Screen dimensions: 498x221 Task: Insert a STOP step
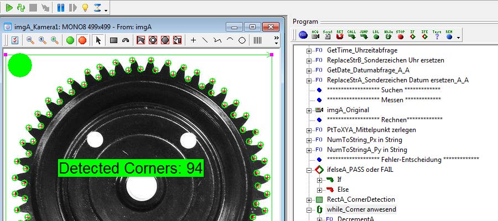click(x=401, y=35)
